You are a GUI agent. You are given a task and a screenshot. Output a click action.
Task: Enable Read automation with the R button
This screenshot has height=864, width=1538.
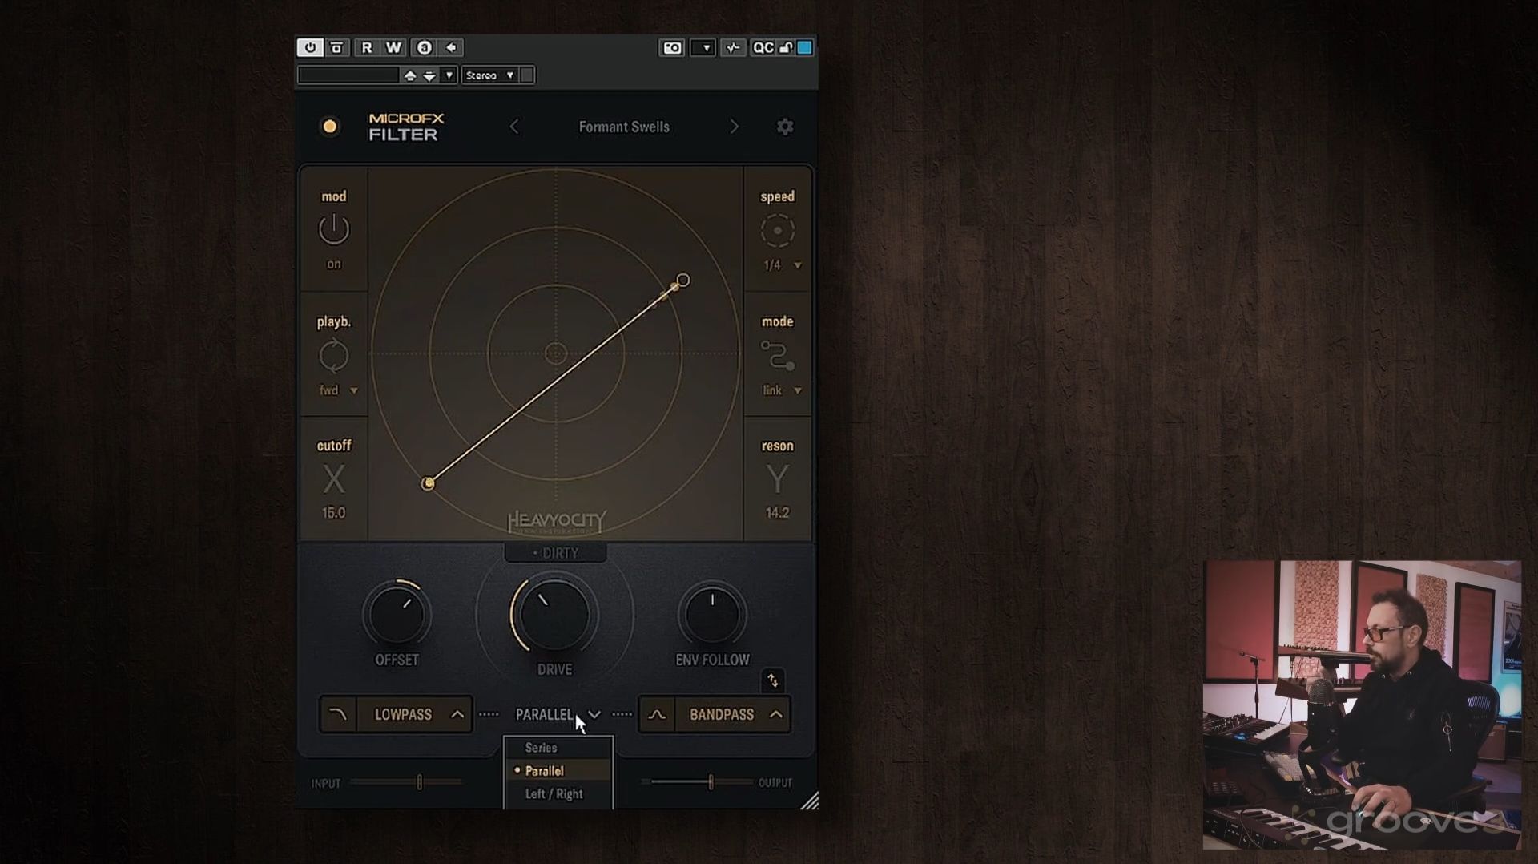pos(367,48)
